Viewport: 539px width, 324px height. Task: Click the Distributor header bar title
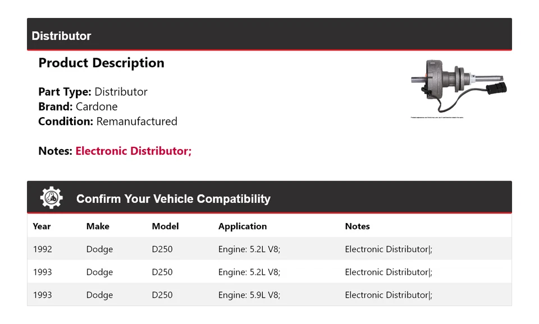point(61,36)
